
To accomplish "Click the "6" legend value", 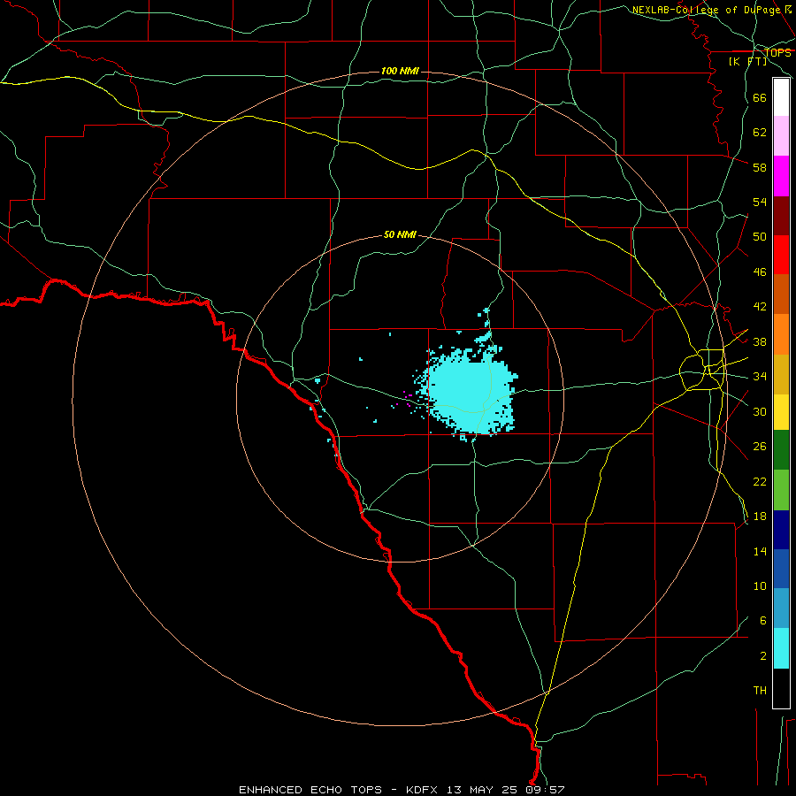I will coord(763,621).
